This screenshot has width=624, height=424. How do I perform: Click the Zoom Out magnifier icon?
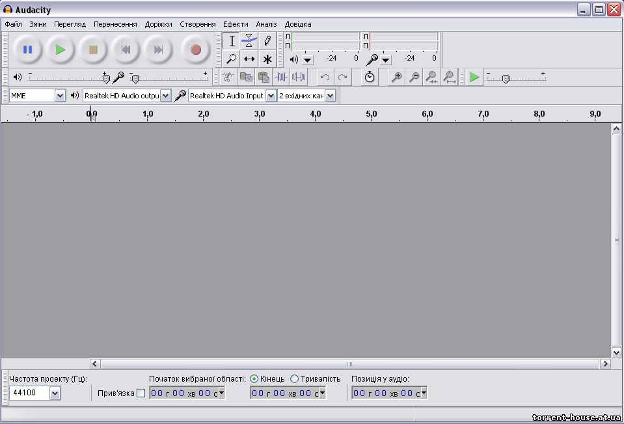[x=414, y=77]
